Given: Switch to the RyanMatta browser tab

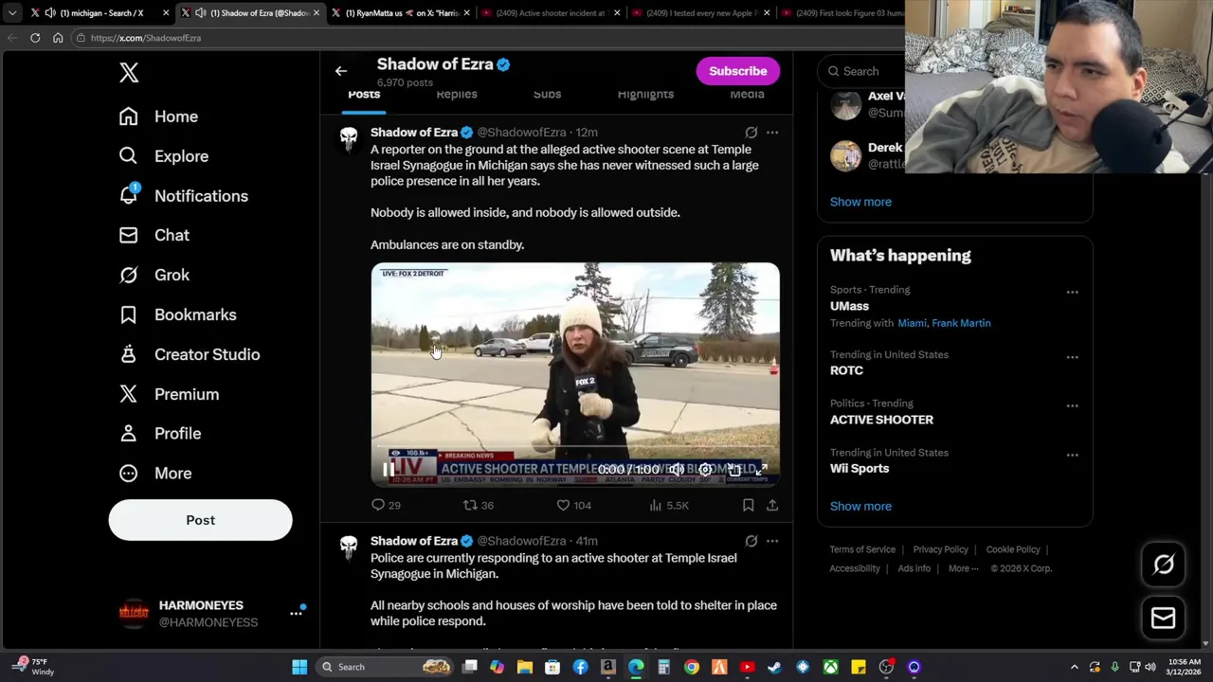Looking at the screenshot, I should 400,13.
